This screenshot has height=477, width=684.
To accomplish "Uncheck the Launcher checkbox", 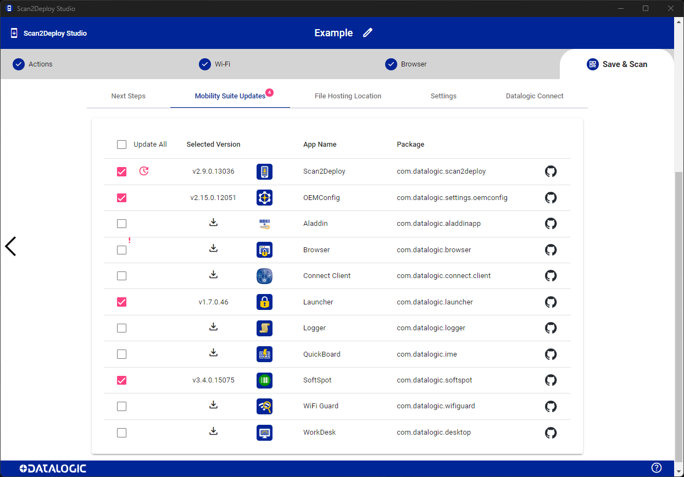I will pyautogui.click(x=121, y=302).
